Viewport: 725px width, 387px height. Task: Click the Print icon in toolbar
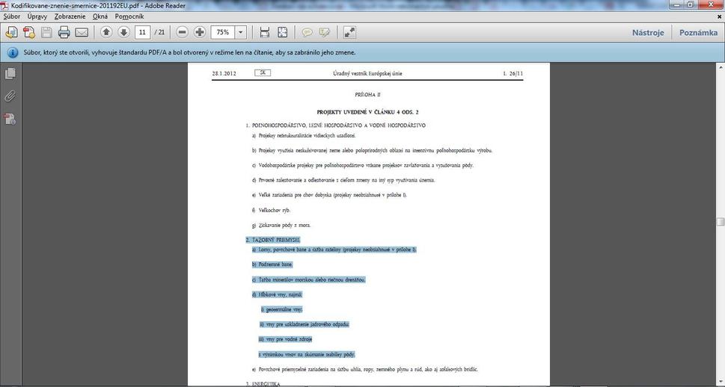64,32
